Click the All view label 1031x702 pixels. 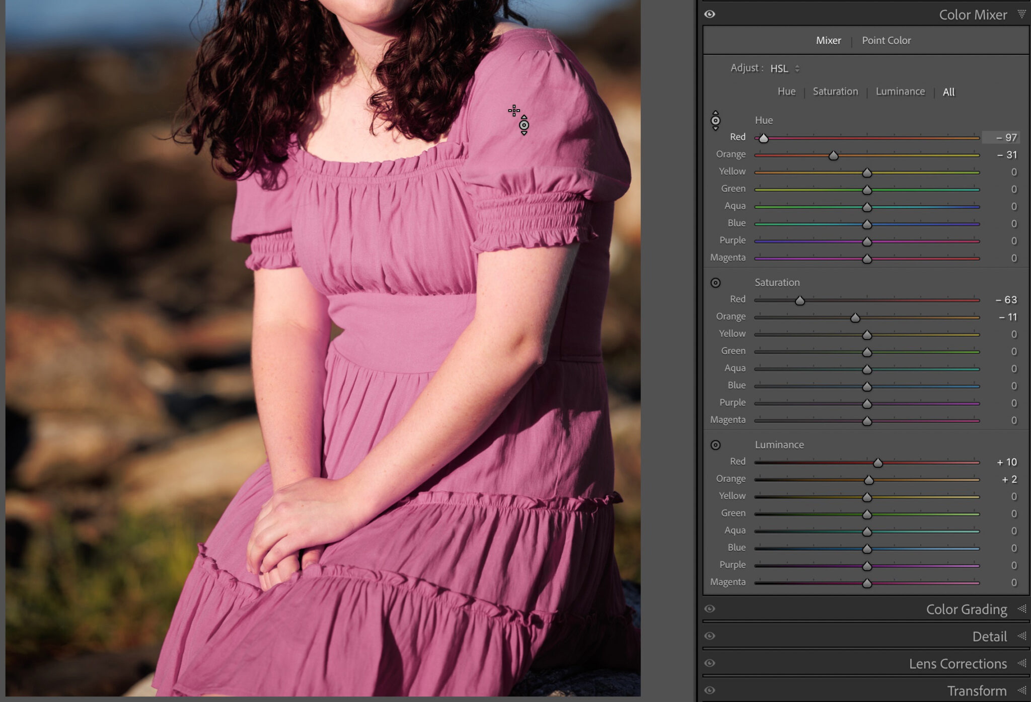point(948,92)
